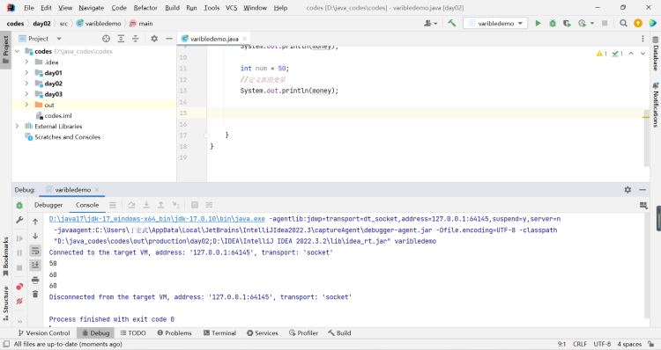Print console output printer icon
The height and width of the screenshot is (350, 661).
(35, 280)
